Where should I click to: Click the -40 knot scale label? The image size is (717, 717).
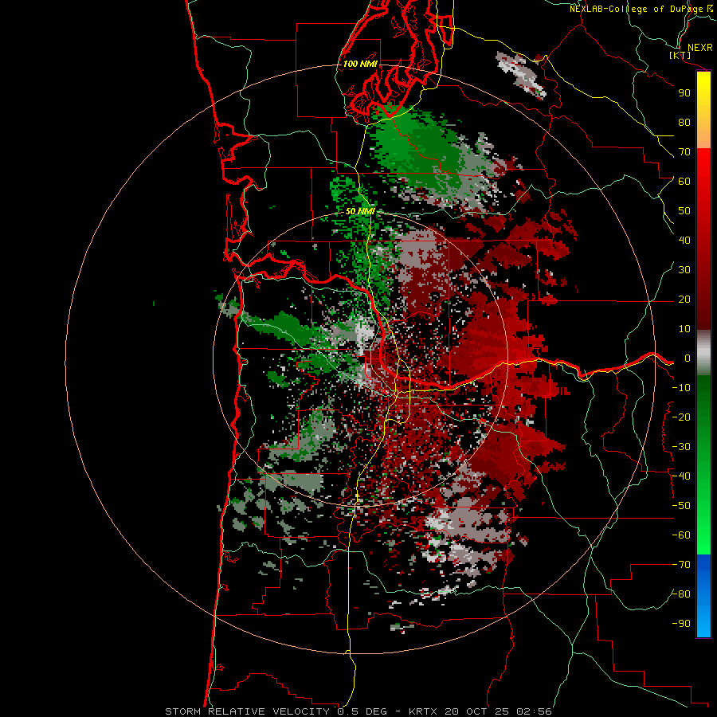pyautogui.click(x=681, y=476)
